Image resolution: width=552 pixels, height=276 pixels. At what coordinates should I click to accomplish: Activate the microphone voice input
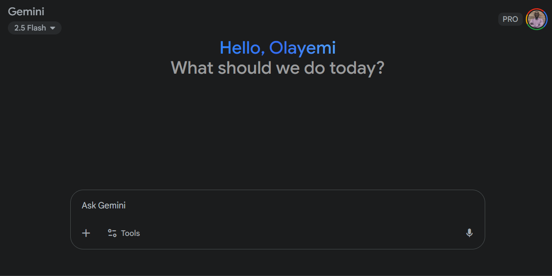point(469,233)
